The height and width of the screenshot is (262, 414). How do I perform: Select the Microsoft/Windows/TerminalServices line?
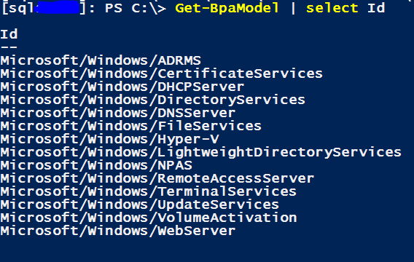pos(149,191)
